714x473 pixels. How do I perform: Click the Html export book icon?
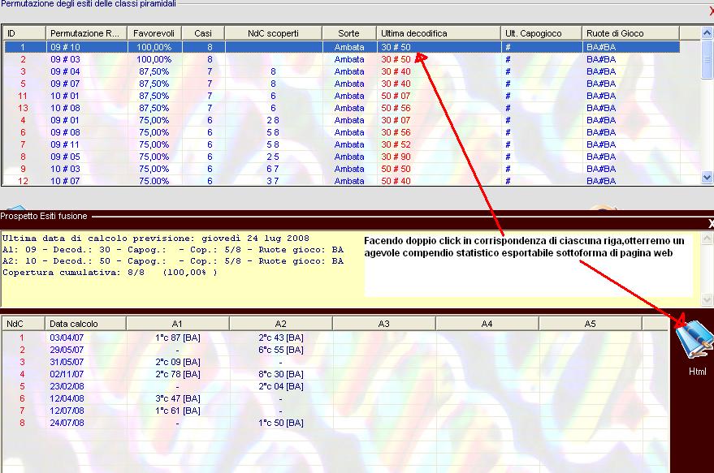click(x=694, y=340)
